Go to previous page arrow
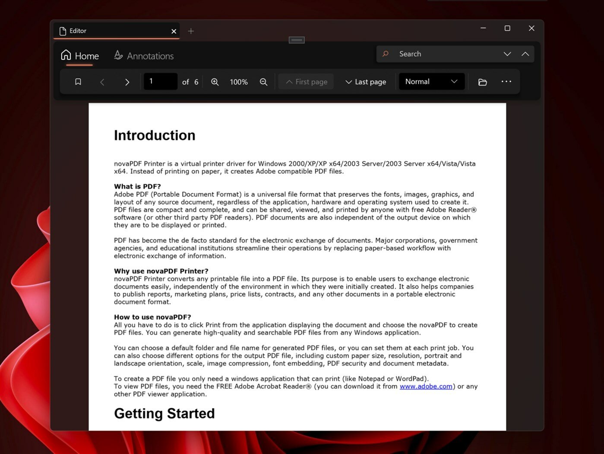Screen dimensions: 604x454 pyautogui.click(x=102, y=82)
